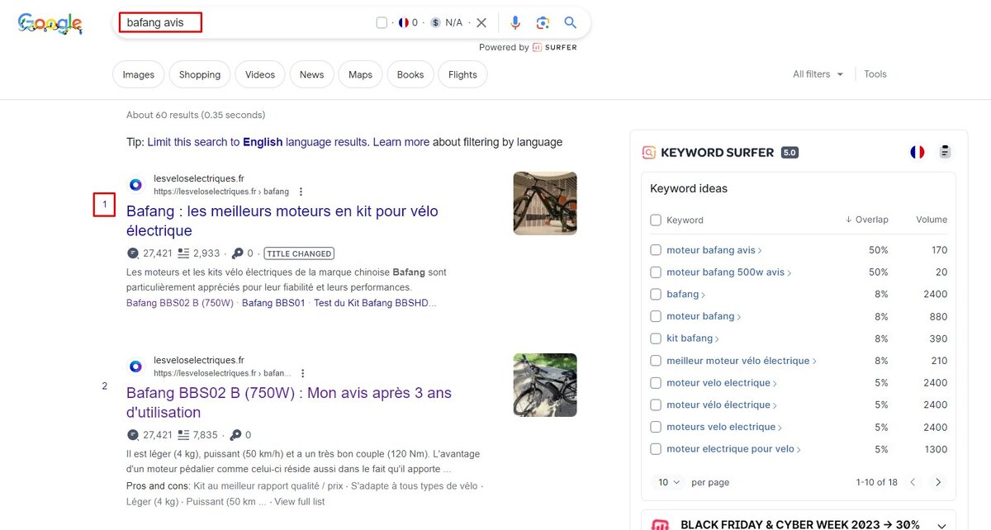Go to next page of keyword ideas

click(938, 482)
